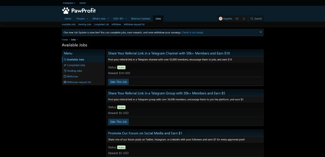Go to the Home navigation tab

click(x=68, y=19)
